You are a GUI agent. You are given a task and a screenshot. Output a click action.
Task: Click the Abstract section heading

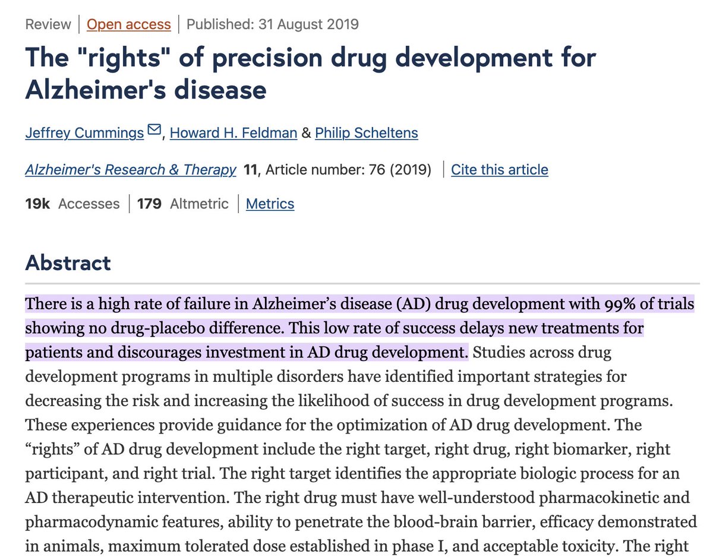point(68,262)
